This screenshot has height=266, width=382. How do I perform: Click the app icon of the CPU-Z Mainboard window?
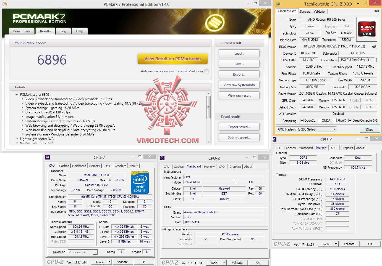point(162,158)
